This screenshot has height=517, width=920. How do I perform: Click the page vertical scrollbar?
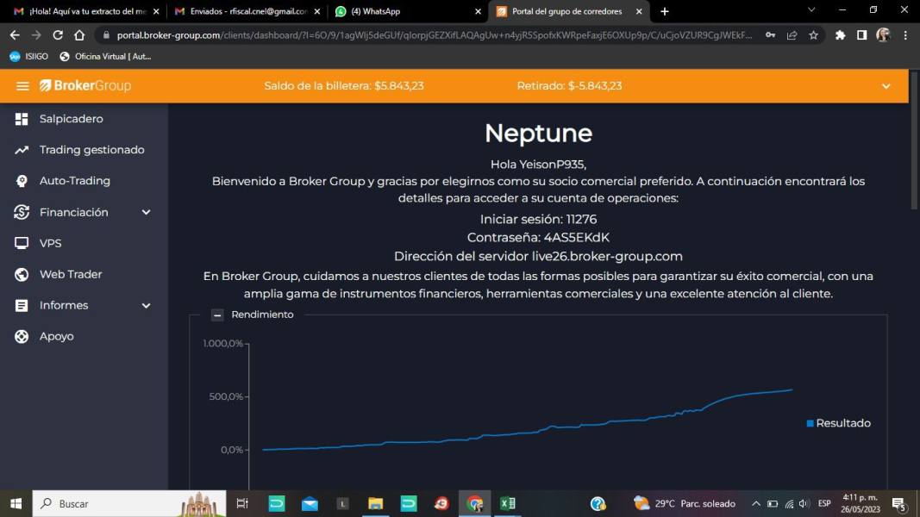(914, 140)
